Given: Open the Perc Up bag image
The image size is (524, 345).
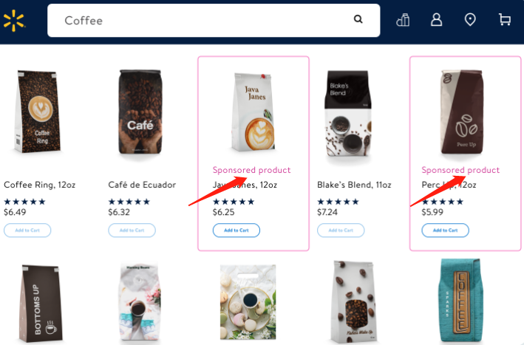Looking at the screenshot, I should [462, 112].
